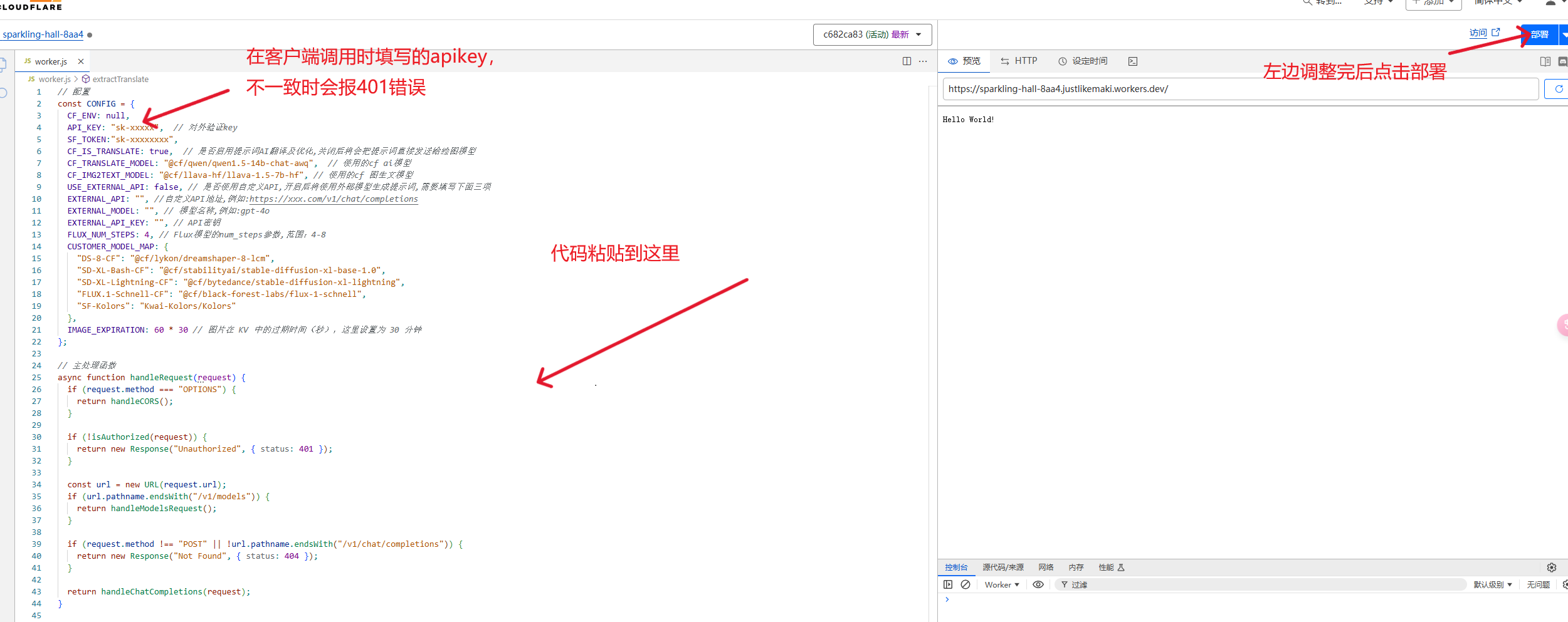Open the documentation book icon
This screenshot has height=622, width=1568.
(x=1545, y=61)
